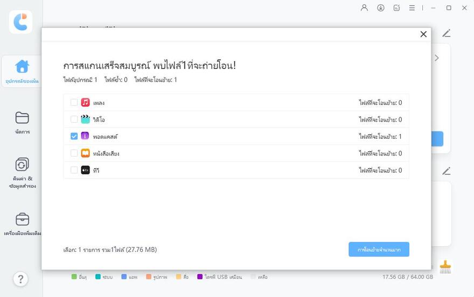Close the scan results dialog

coord(423,34)
